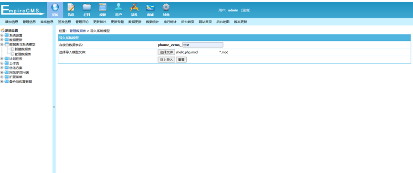The height and width of the screenshot is (173, 413).
Task: Open the 用户 person icon section
Action: click(x=118, y=10)
